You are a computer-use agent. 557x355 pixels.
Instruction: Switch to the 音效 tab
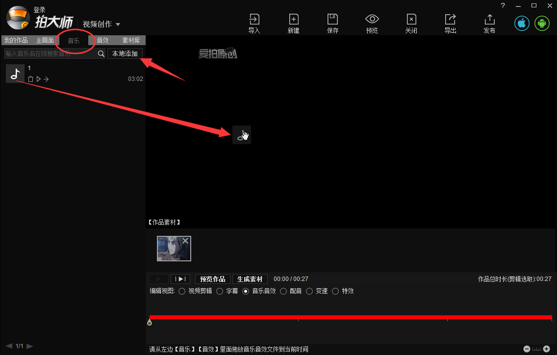point(102,40)
